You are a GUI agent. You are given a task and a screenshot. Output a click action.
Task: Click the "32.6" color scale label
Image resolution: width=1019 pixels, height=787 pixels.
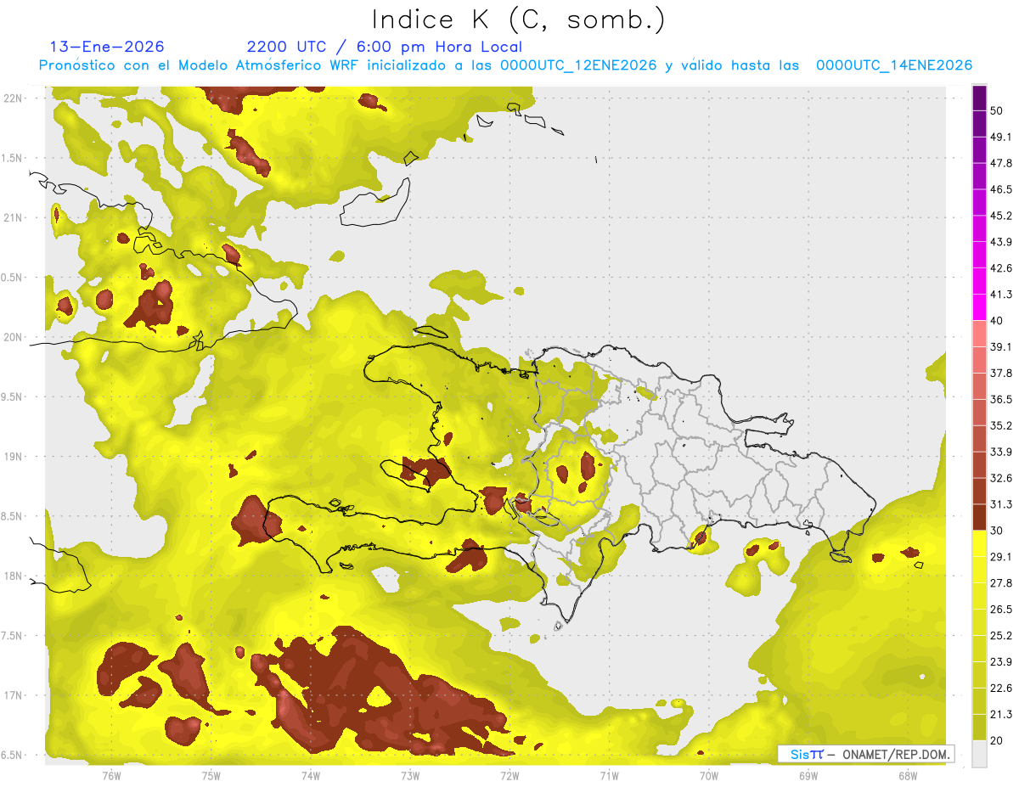[1001, 478]
